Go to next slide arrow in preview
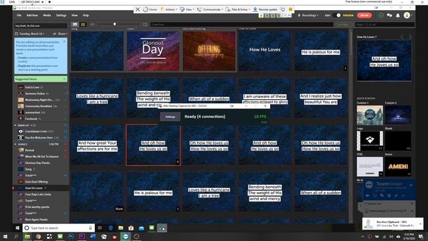 click(410, 37)
